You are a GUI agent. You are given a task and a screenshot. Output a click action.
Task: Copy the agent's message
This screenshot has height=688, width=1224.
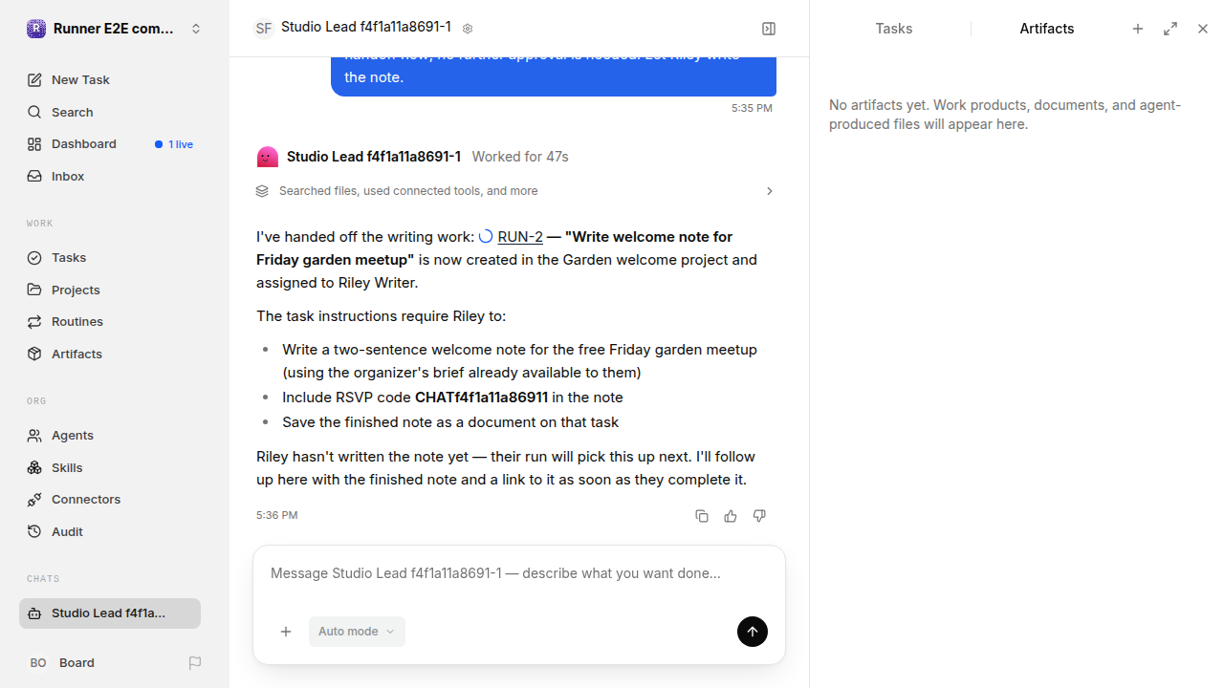702,516
